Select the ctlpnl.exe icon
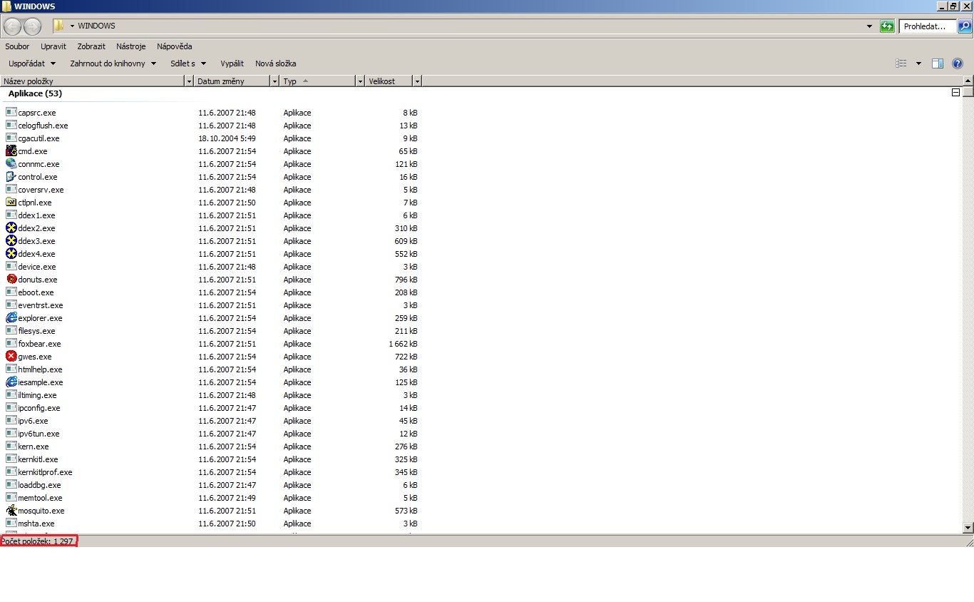974x602 pixels. [11, 203]
